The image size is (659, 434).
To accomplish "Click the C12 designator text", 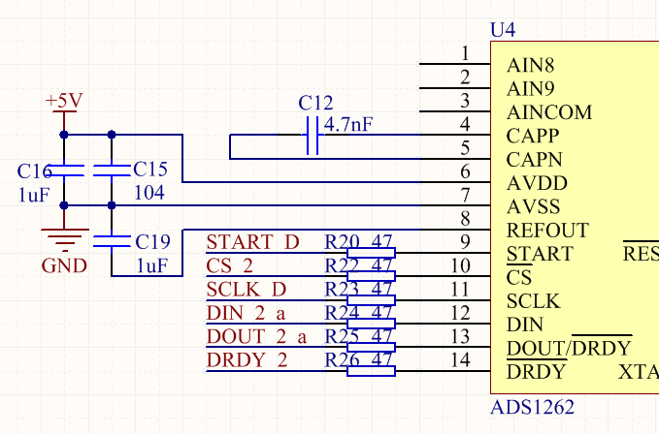I will [315, 103].
